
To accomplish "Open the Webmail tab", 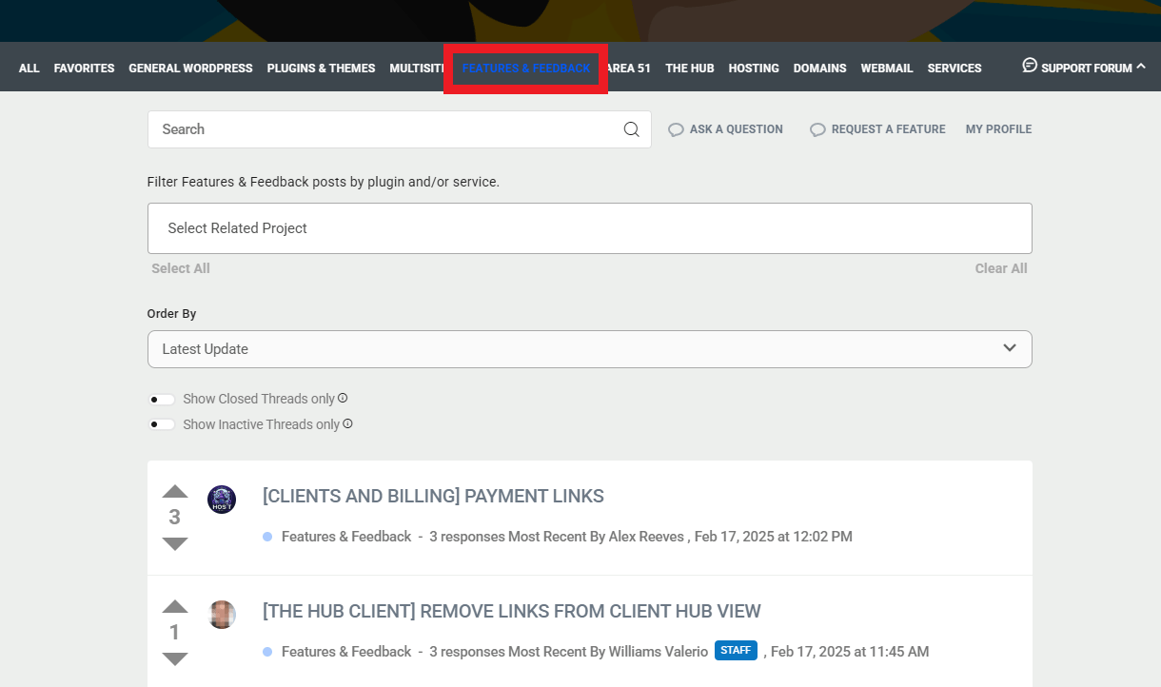I will pos(887,69).
